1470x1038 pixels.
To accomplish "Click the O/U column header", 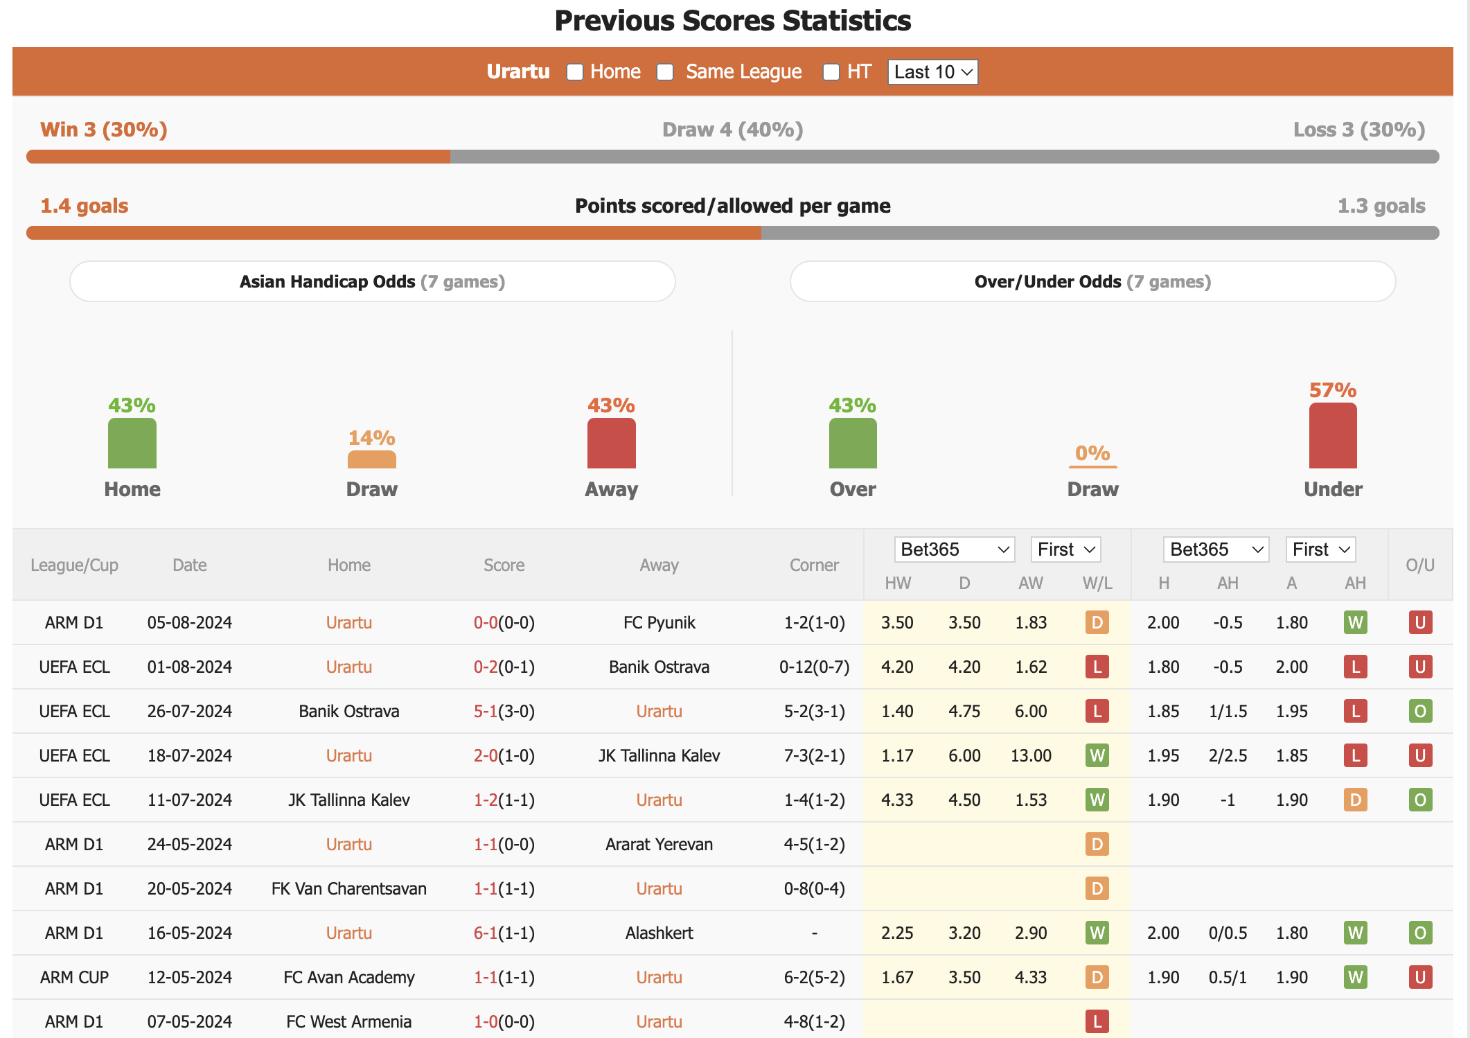I will [x=1420, y=565].
